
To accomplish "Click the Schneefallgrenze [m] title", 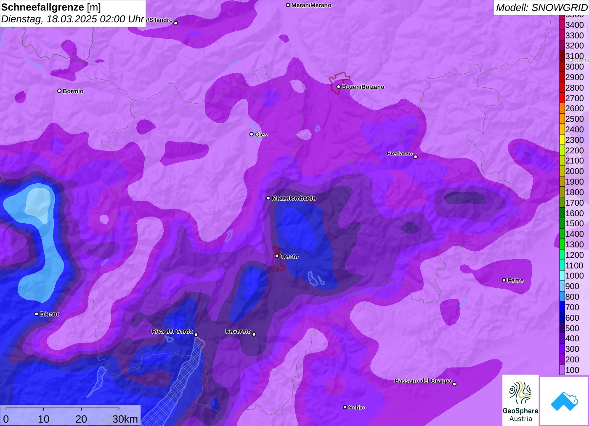I will (51, 7).
